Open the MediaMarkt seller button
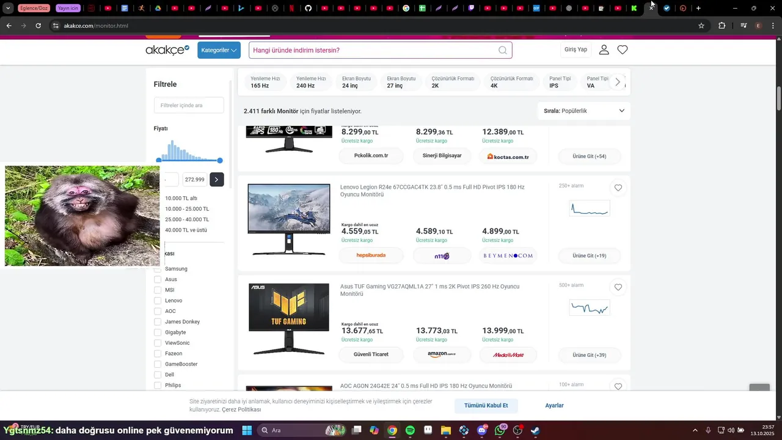The height and width of the screenshot is (440, 782). tap(508, 355)
